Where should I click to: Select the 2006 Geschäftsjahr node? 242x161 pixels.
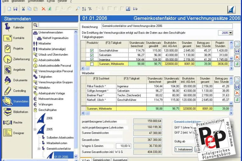click(x=50, y=118)
